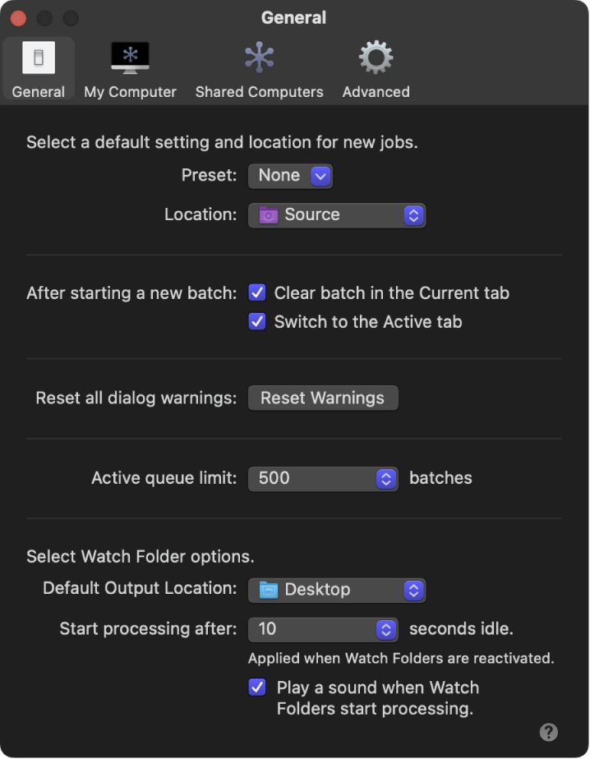590x759 pixels.
Task: Select the batches label next to queue limit
Action: click(440, 478)
